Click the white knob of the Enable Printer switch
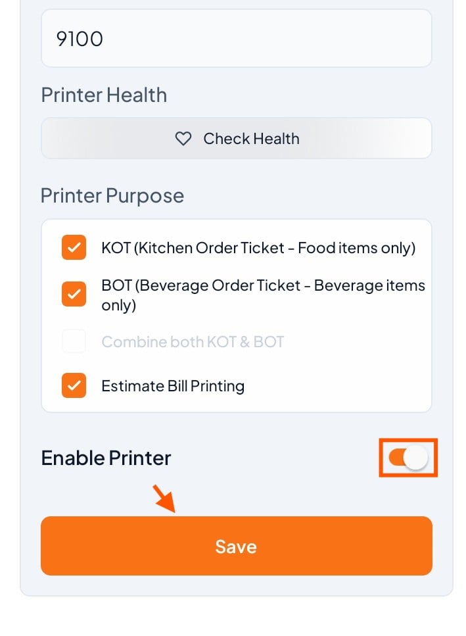 [x=416, y=458]
